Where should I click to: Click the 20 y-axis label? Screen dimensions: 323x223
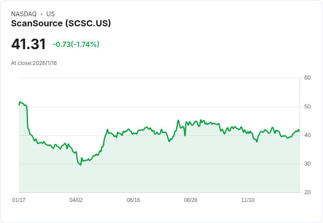pyautogui.click(x=308, y=192)
